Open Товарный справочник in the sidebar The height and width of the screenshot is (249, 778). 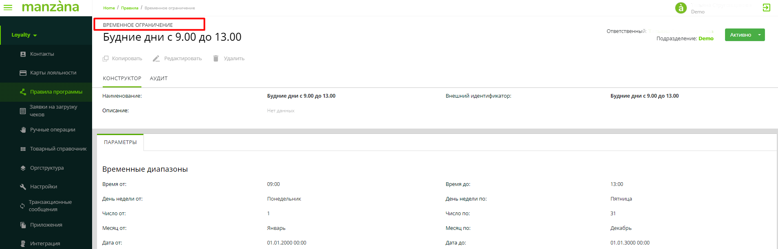click(x=58, y=149)
